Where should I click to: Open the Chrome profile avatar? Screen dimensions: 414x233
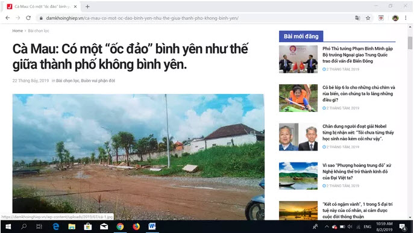pyautogui.click(x=395, y=18)
